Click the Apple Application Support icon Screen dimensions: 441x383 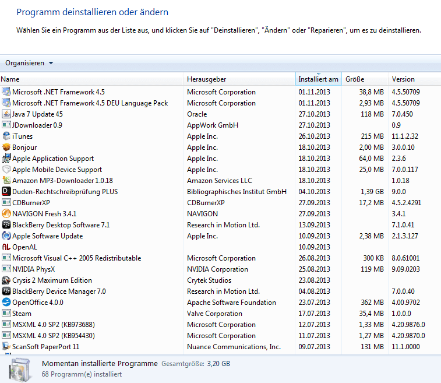point(6,158)
